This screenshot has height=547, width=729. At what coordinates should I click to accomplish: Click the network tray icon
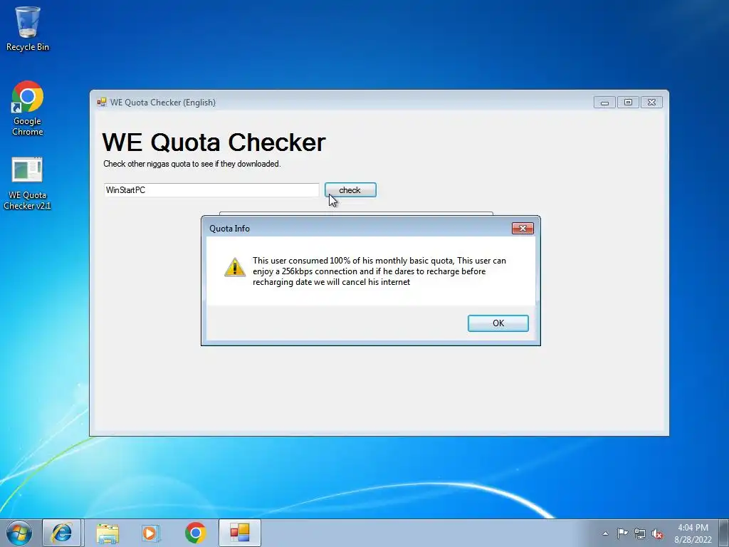(640, 533)
